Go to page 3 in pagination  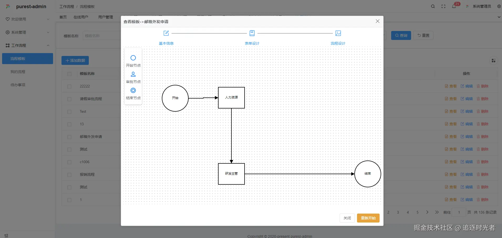(398, 212)
